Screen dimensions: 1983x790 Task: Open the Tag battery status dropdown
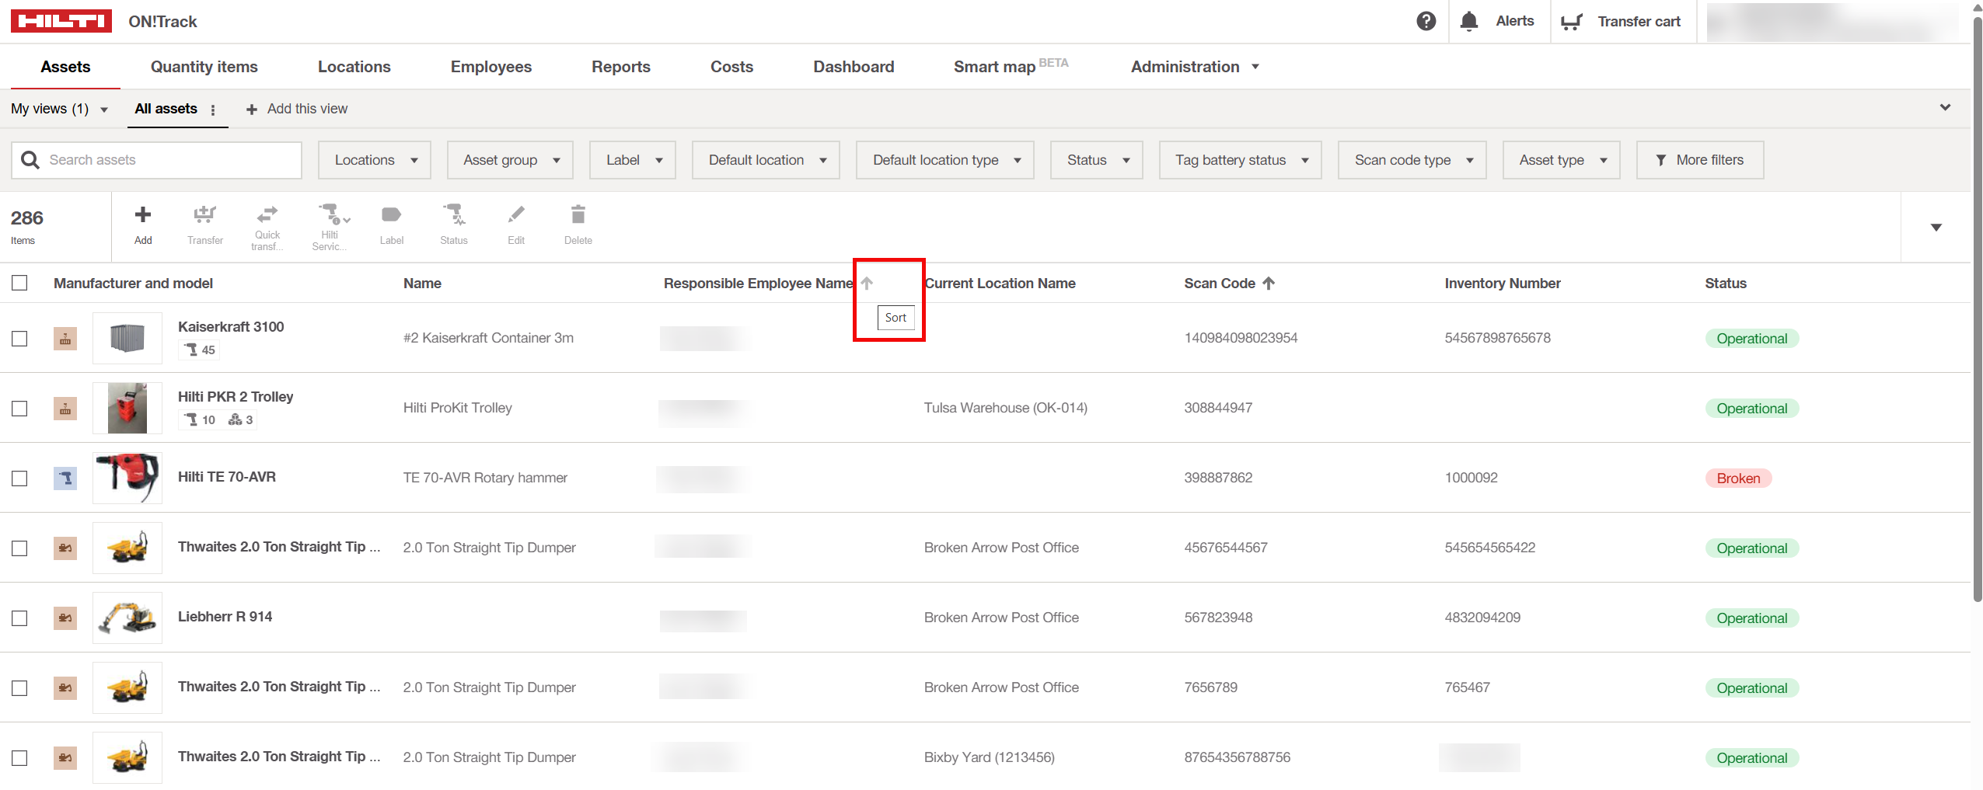tap(1241, 160)
